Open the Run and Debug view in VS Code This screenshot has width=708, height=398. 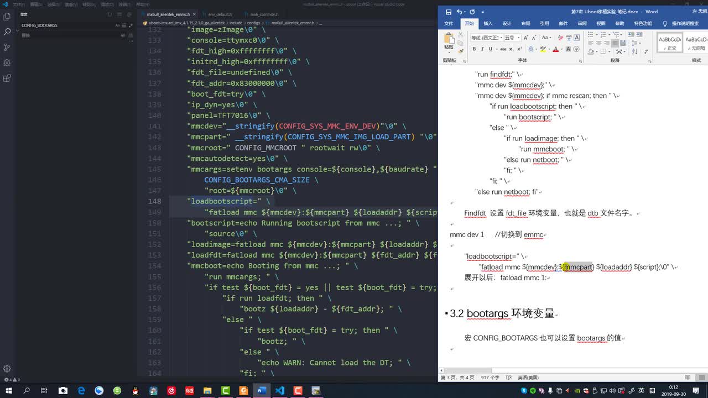point(7,63)
